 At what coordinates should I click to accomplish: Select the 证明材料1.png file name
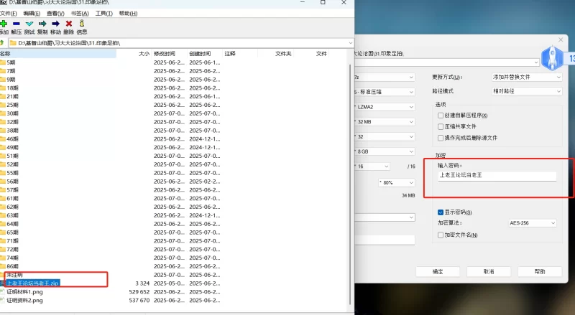24,292
